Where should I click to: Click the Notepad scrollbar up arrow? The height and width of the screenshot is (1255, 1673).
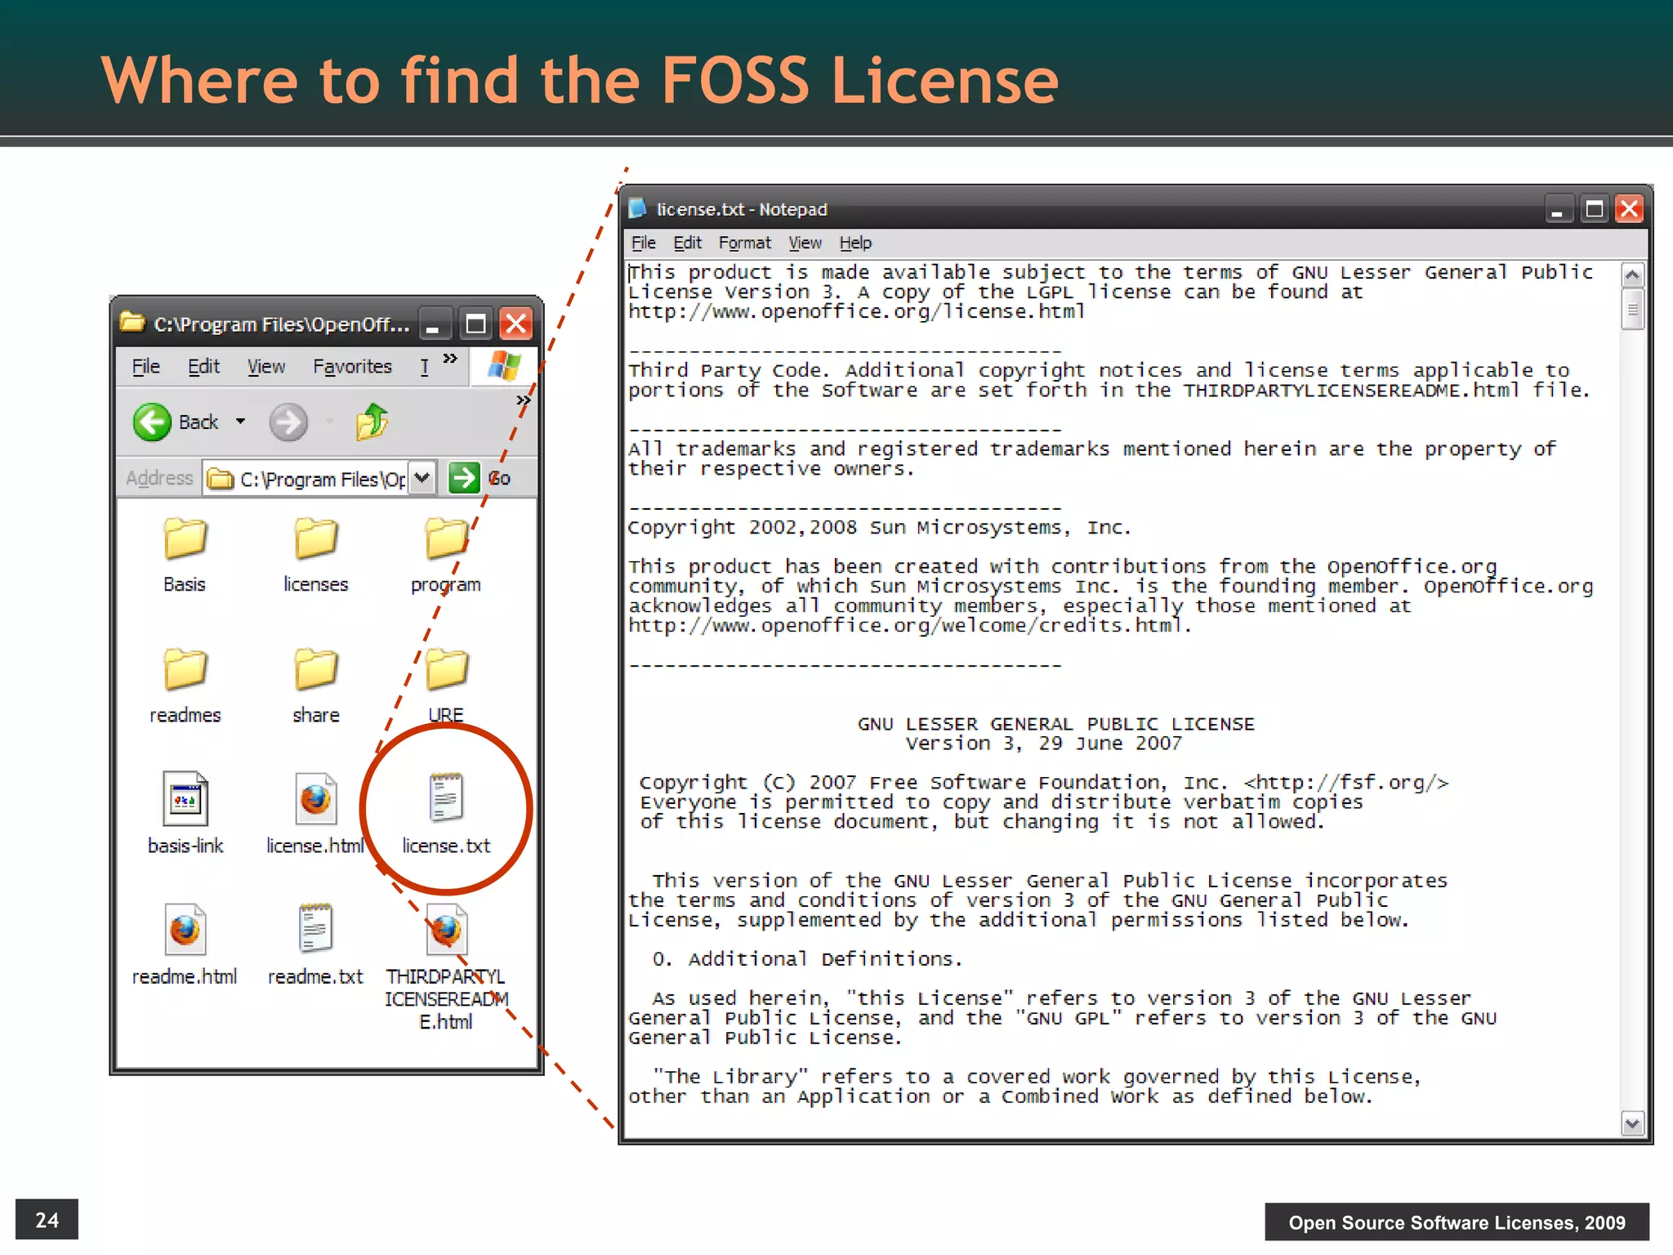coord(1631,275)
